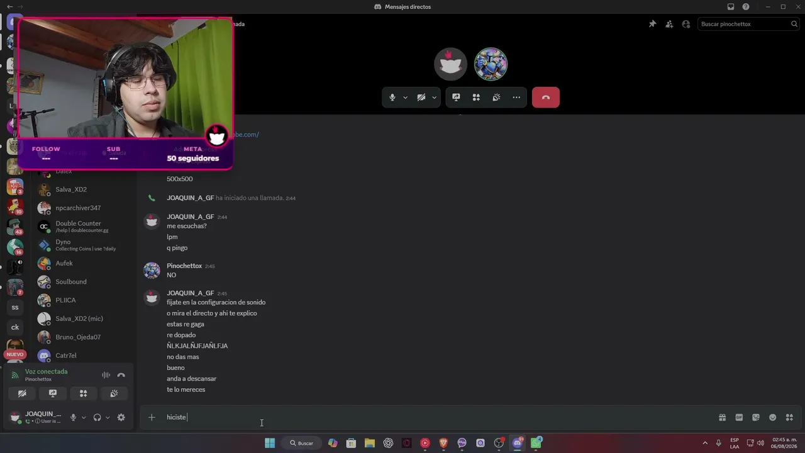The image size is (805, 453).
Task: Open user settings gear
Action: (121, 417)
